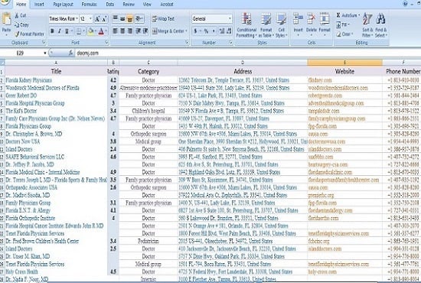Open the Formulas tab
This screenshot has height=283, width=421.
[x=89, y=5]
